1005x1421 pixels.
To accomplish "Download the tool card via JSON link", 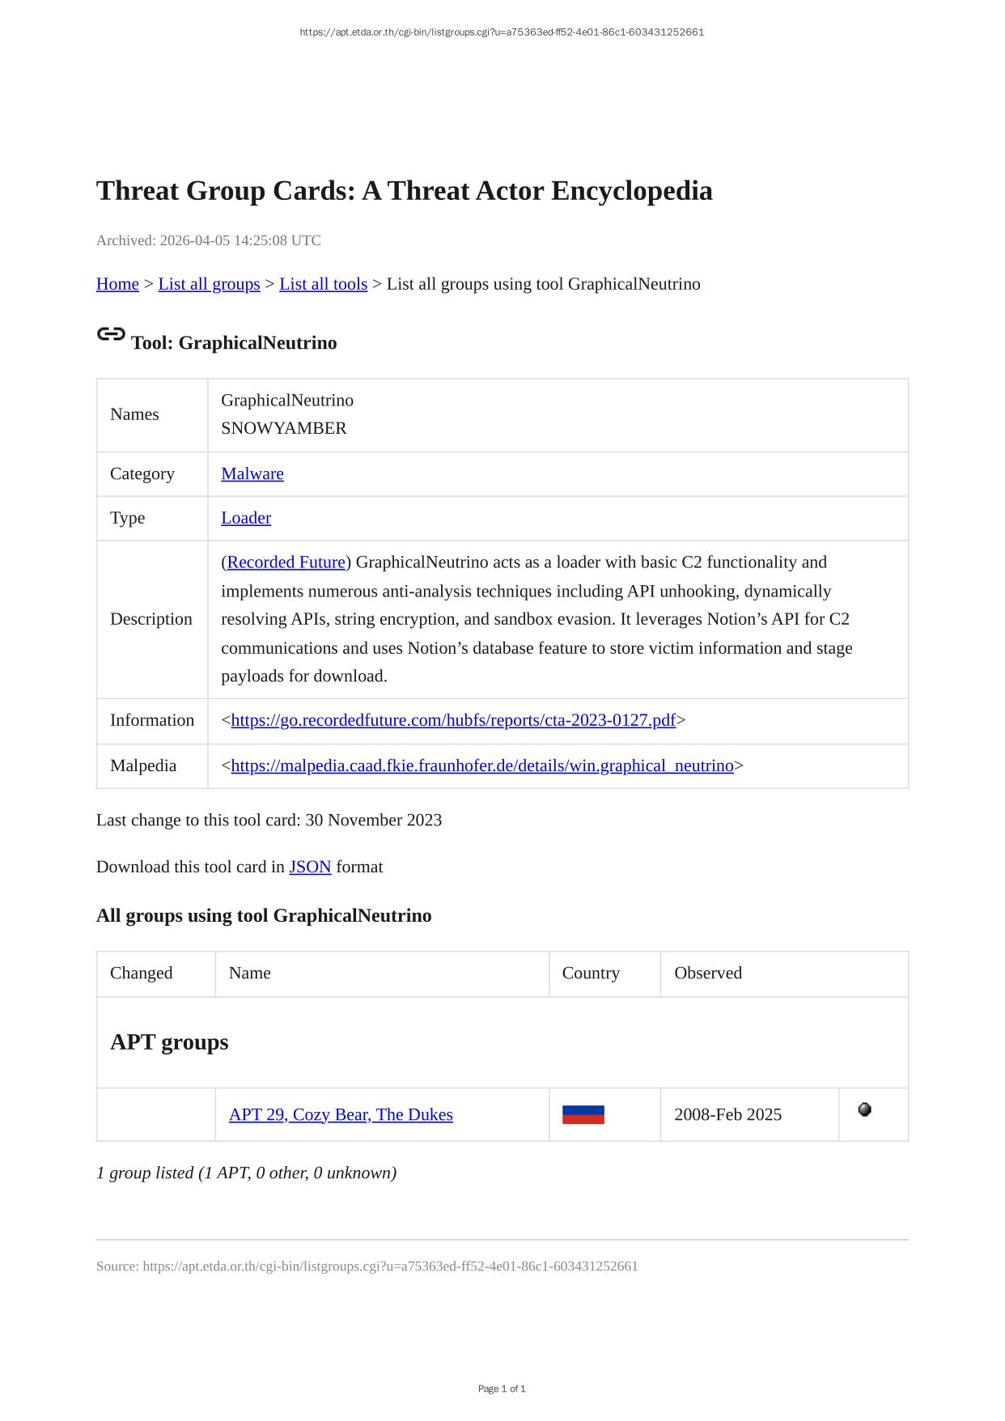I will [310, 867].
